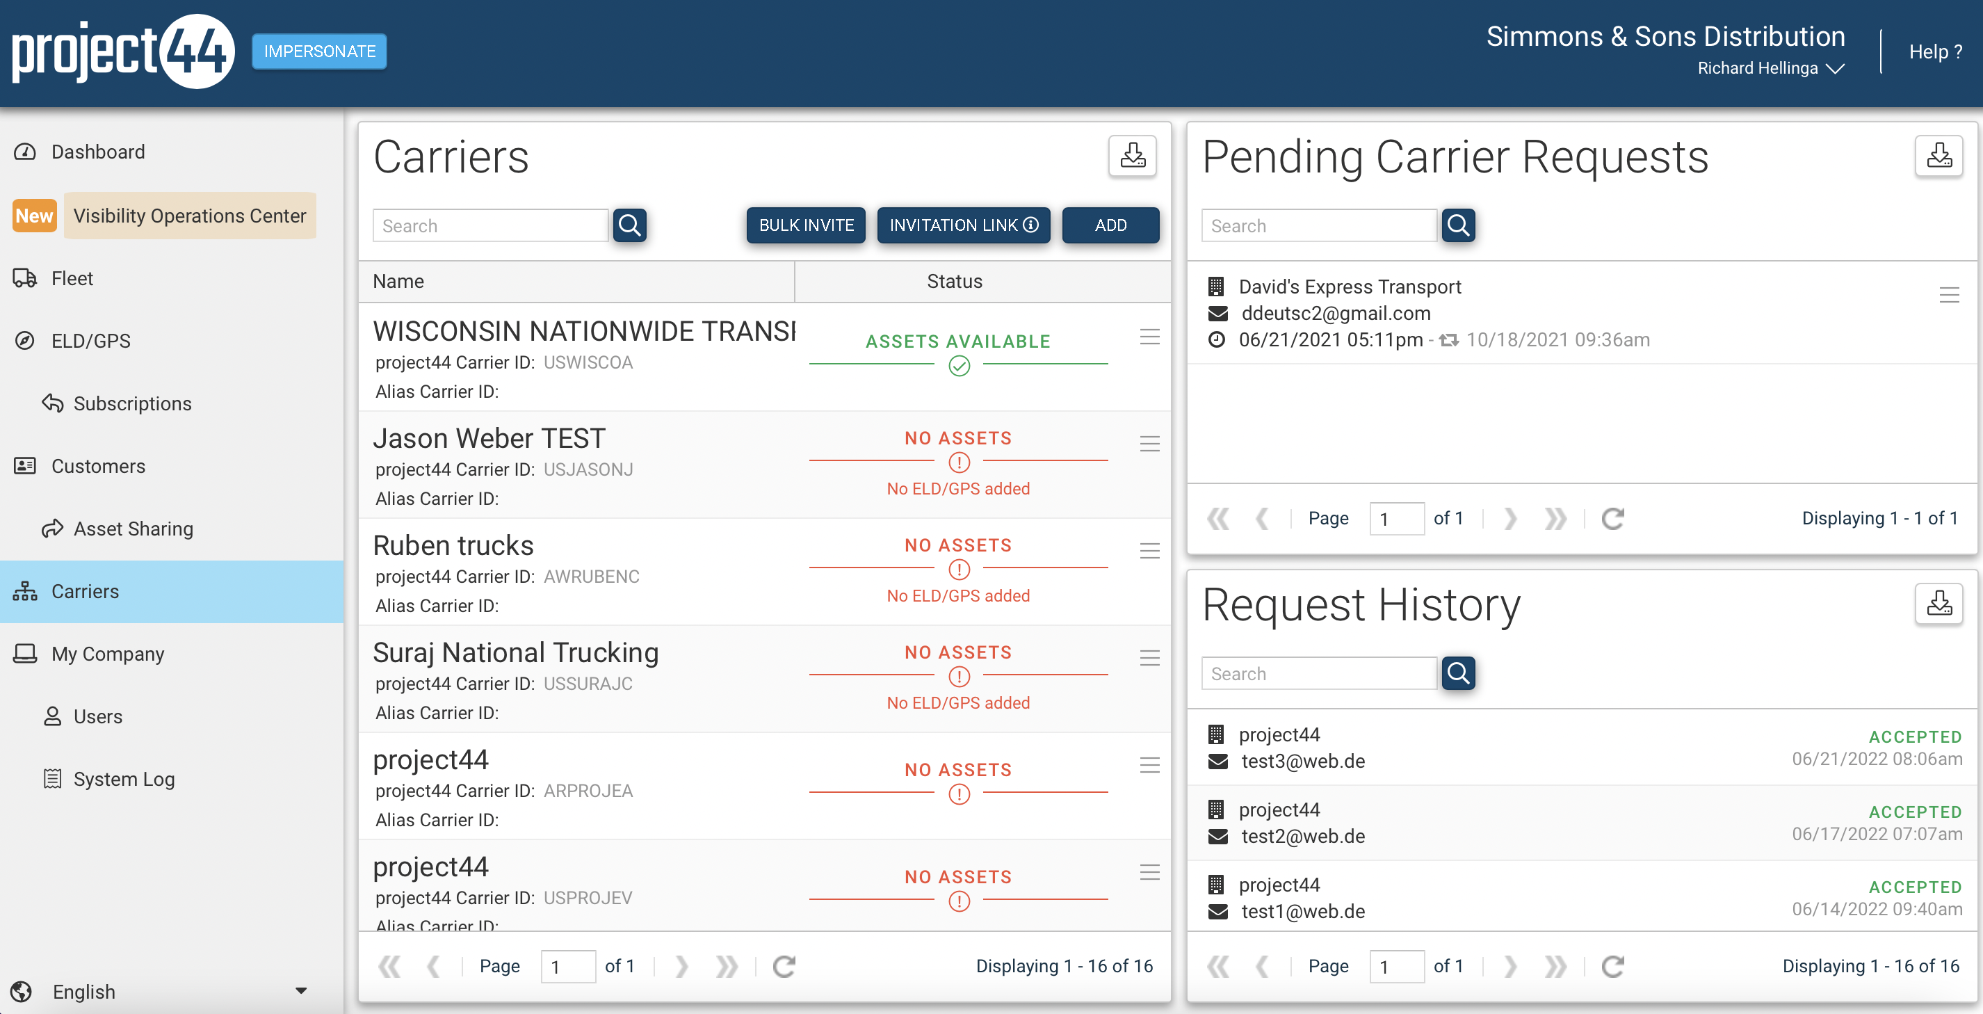The height and width of the screenshot is (1014, 1983).
Task: Open Asset Sharing in the sidebar
Action: point(172,529)
